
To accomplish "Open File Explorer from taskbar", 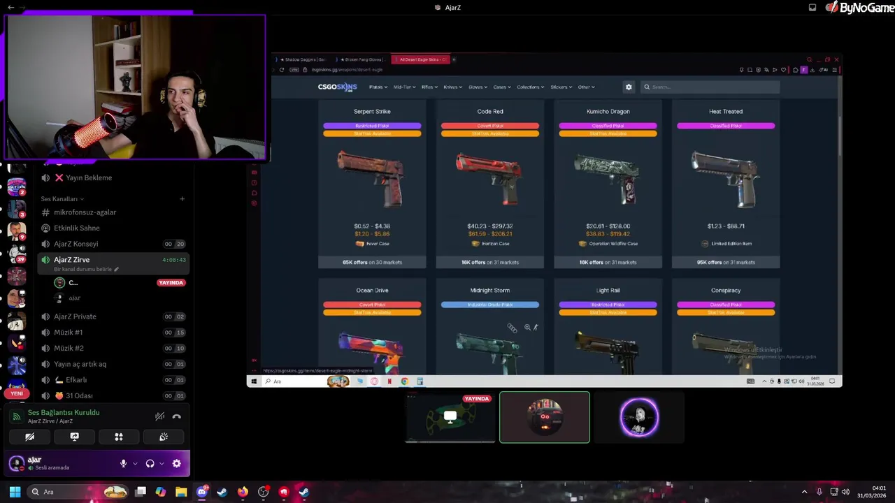I will click(181, 492).
